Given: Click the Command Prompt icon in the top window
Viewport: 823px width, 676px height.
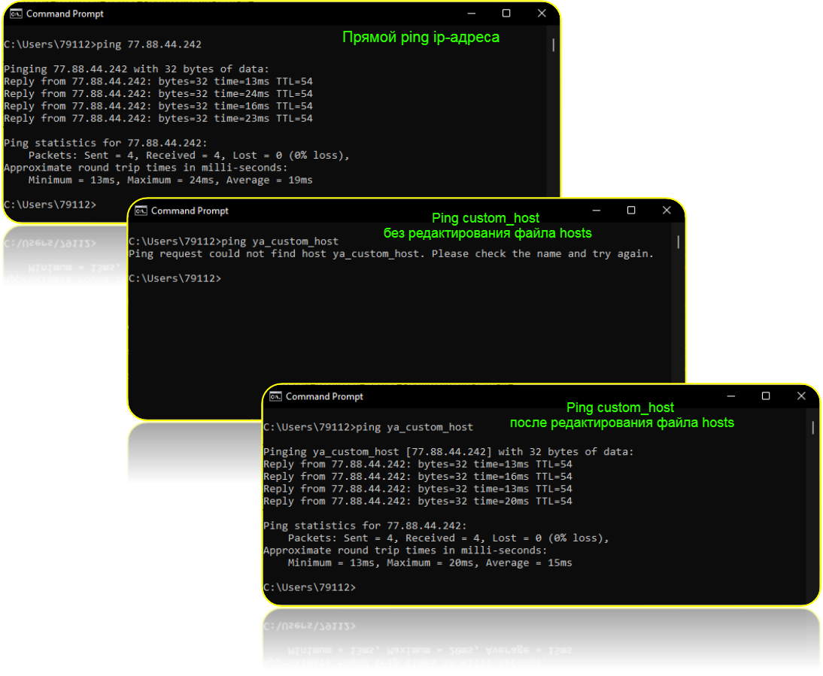Looking at the screenshot, I should tap(17, 14).
